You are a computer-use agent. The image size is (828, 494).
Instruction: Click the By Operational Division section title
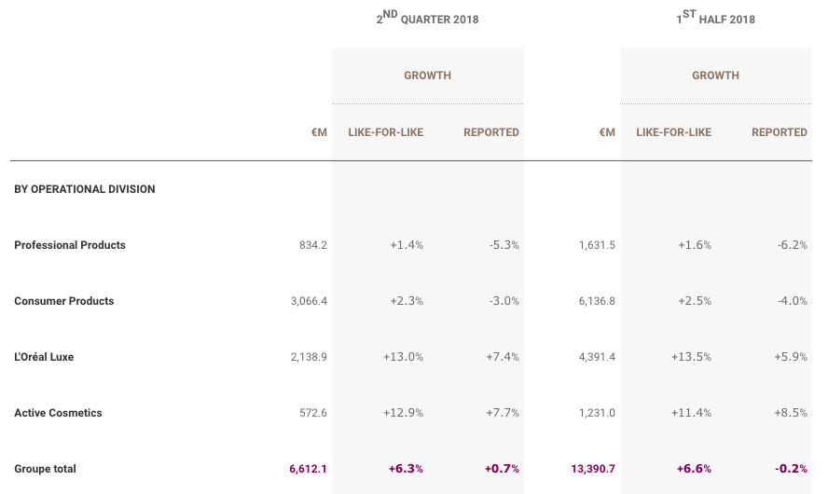pos(85,189)
